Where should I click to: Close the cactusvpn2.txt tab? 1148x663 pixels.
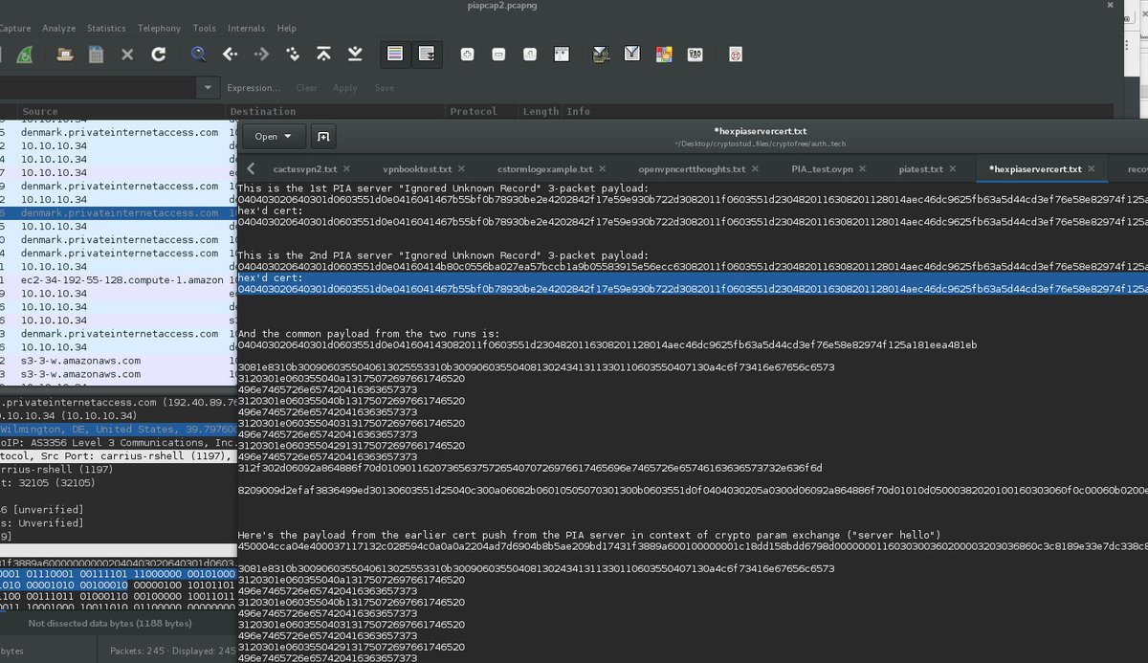346,169
